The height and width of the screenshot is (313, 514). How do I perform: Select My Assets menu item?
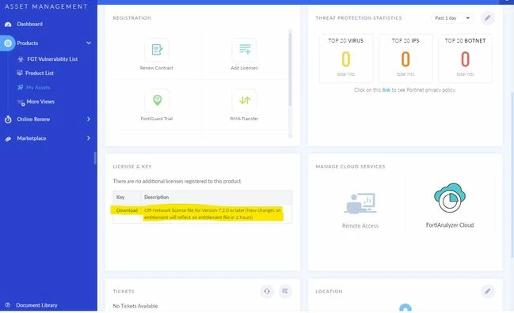pyautogui.click(x=38, y=87)
